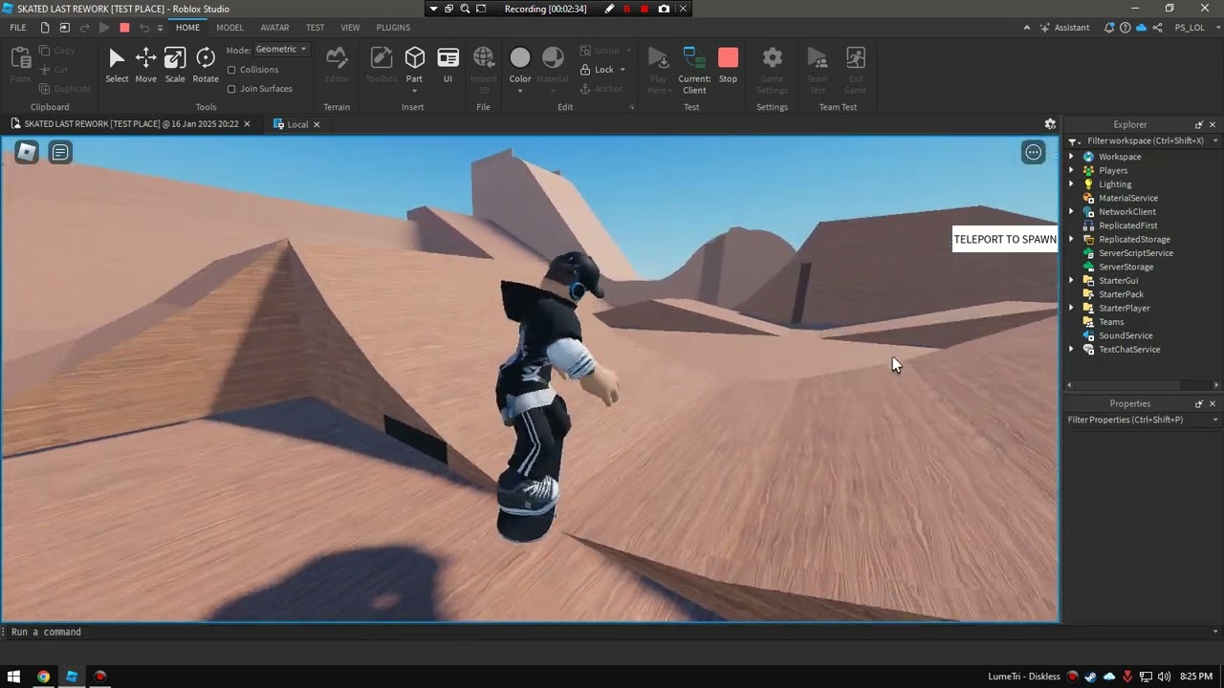
Task: Select SoundService in Explorer
Action: [1126, 335]
